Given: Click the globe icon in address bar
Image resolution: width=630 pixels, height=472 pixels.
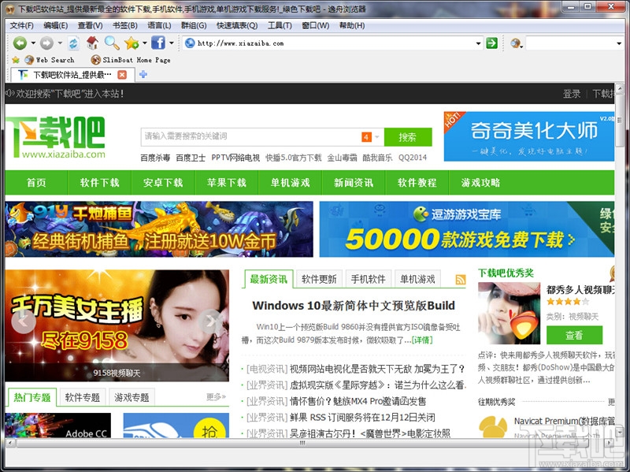Looking at the screenshot, I should tap(190, 43).
